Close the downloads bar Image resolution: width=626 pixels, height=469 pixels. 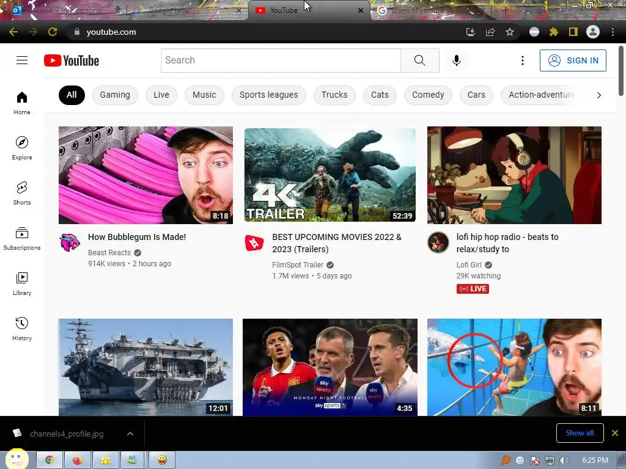click(x=615, y=433)
